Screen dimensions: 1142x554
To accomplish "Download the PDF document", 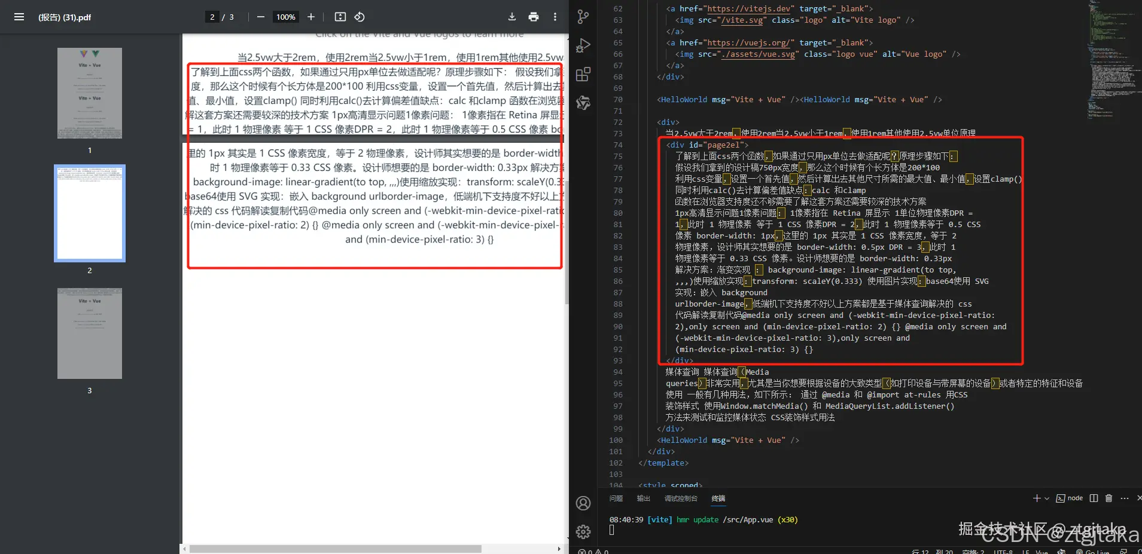I will [x=512, y=17].
